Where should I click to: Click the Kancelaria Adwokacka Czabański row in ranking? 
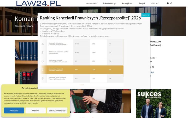click(x=82, y=44)
